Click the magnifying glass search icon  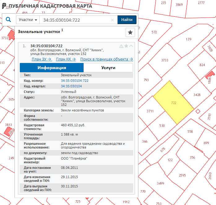(x=8, y=20)
